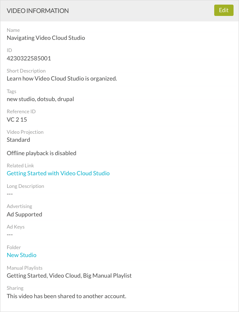
Task: Click the Offline playback is disabled text
Action: click(42, 153)
